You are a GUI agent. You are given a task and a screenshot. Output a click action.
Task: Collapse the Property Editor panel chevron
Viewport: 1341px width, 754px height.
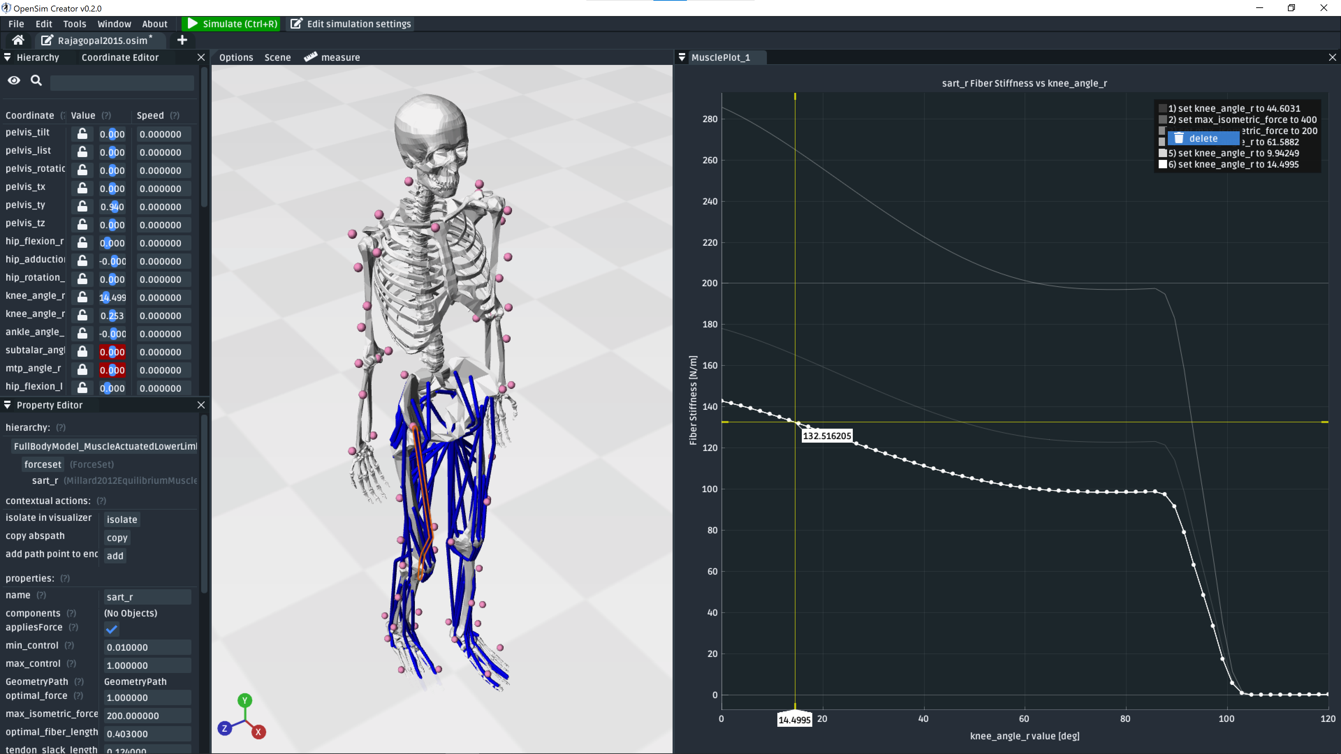pos(7,405)
